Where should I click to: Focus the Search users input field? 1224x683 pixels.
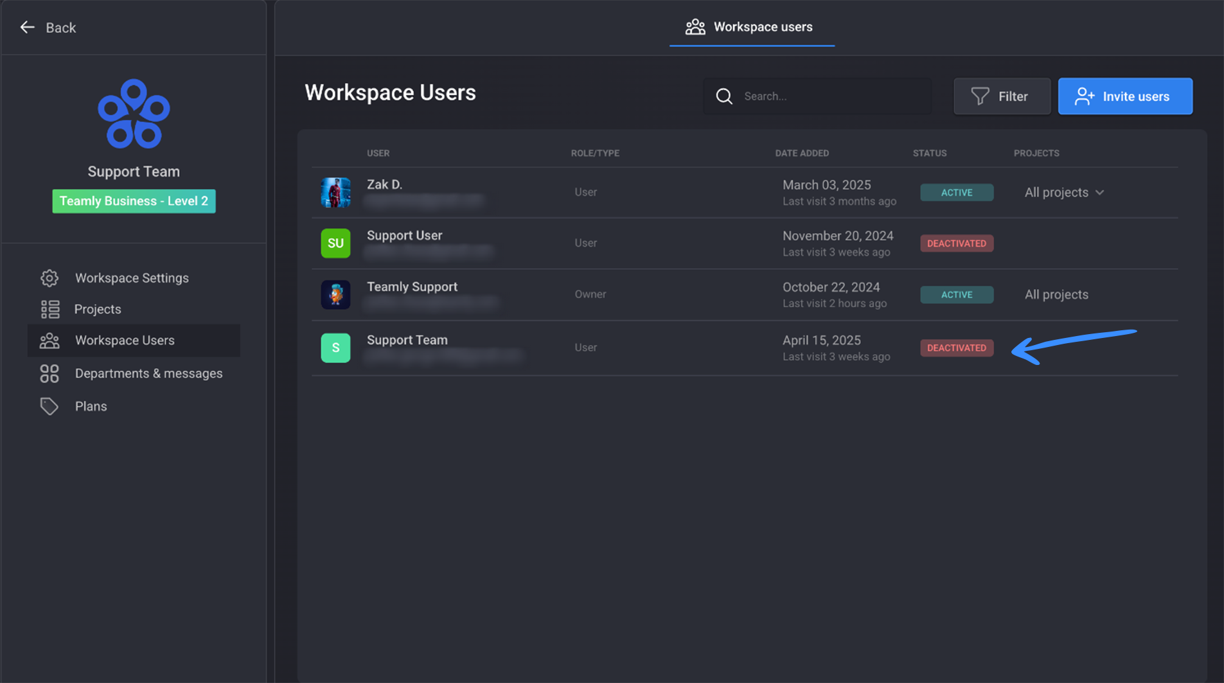click(x=817, y=96)
